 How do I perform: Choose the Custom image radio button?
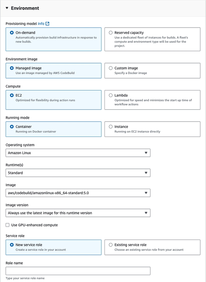point(111,68)
